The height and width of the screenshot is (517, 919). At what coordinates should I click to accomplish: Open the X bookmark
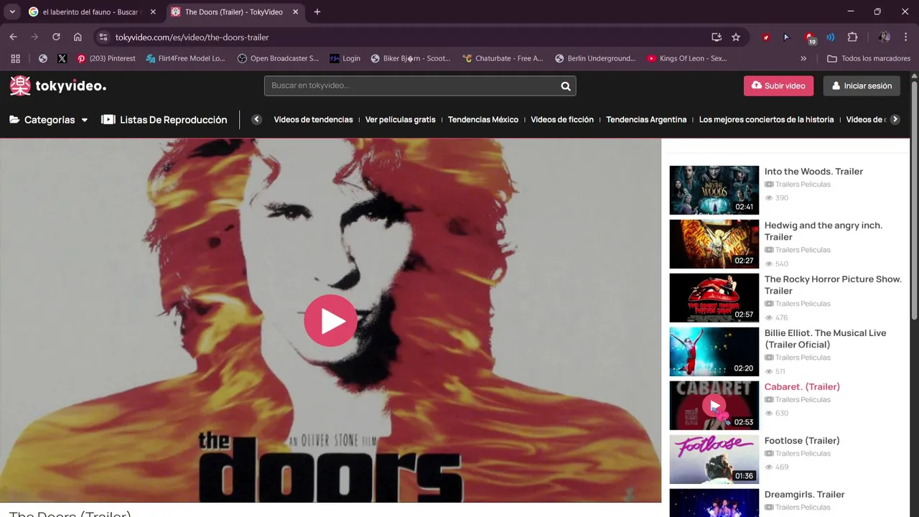(x=62, y=59)
